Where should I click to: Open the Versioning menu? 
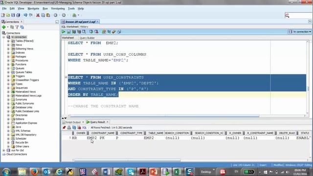tap(58, 9)
